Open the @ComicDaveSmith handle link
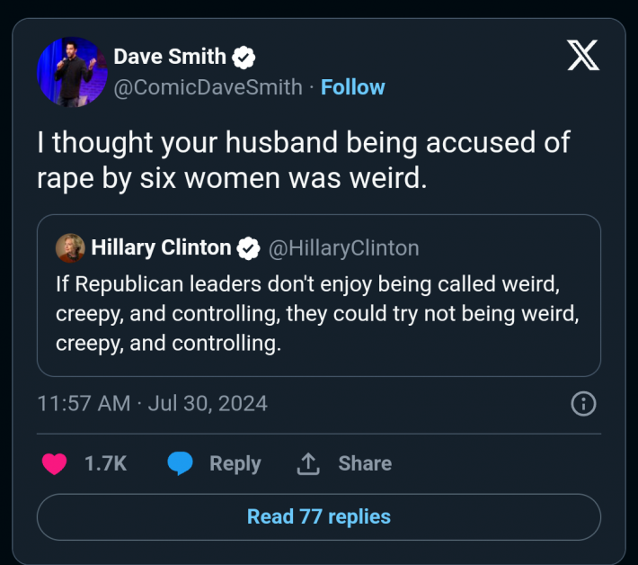Image resolution: width=638 pixels, height=565 pixels. [x=208, y=87]
